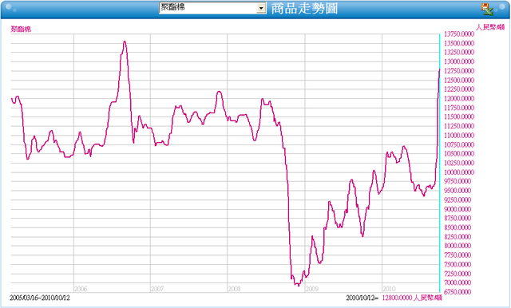The width and height of the screenshot is (511, 308).
Task: Click the 13000.0000 y-axis value
Action: point(459,61)
